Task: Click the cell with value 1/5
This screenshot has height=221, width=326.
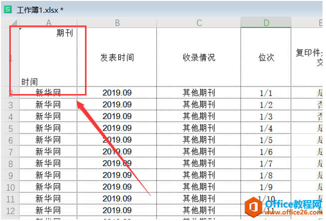Action: 266,140
